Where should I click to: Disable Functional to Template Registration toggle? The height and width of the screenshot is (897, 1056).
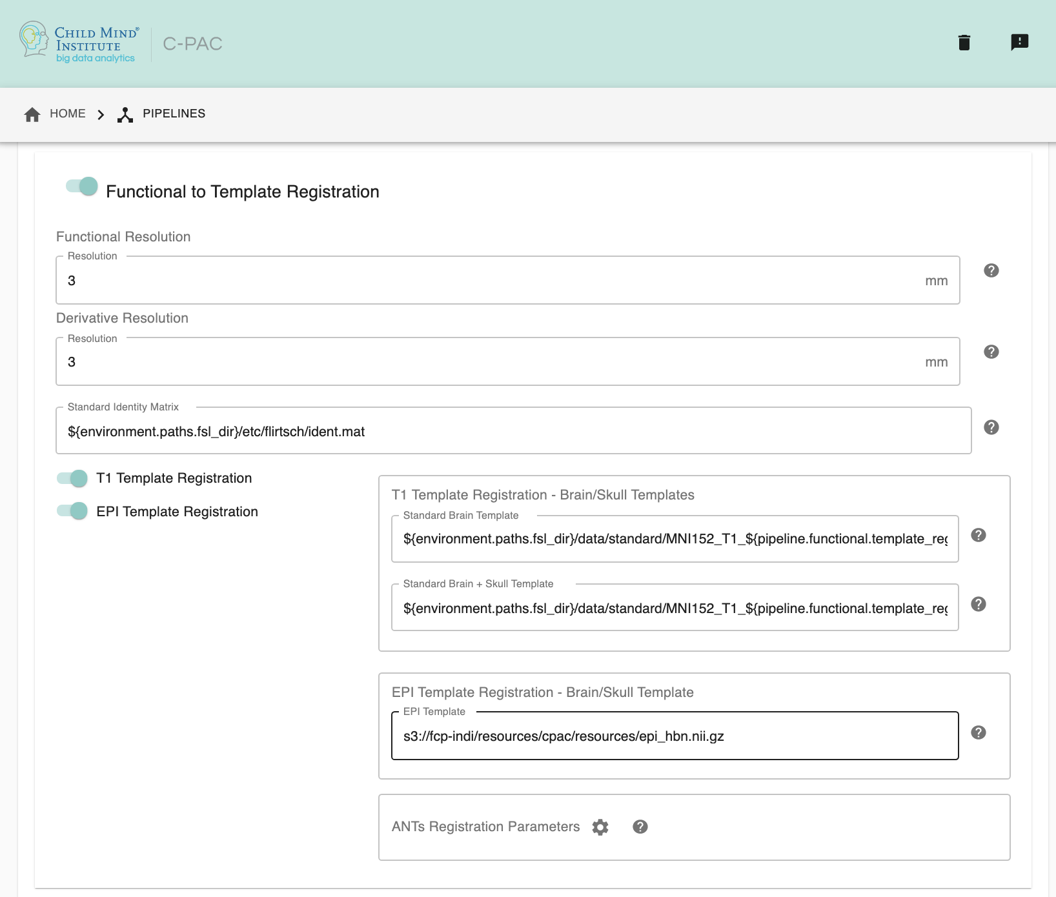point(82,186)
